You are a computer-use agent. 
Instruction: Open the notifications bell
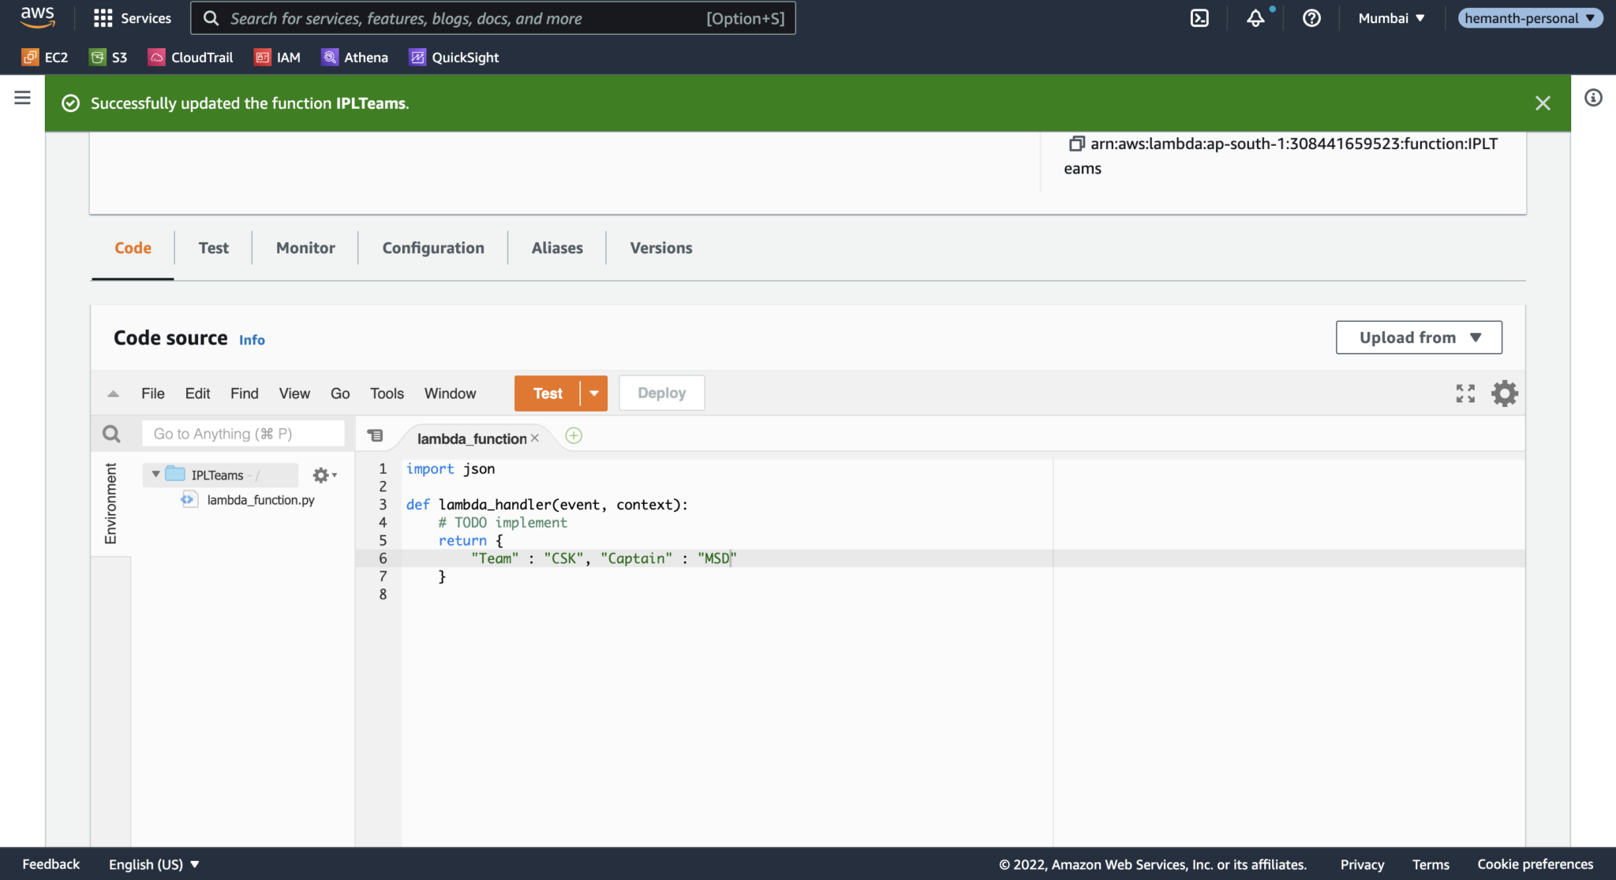tap(1255, 17)
